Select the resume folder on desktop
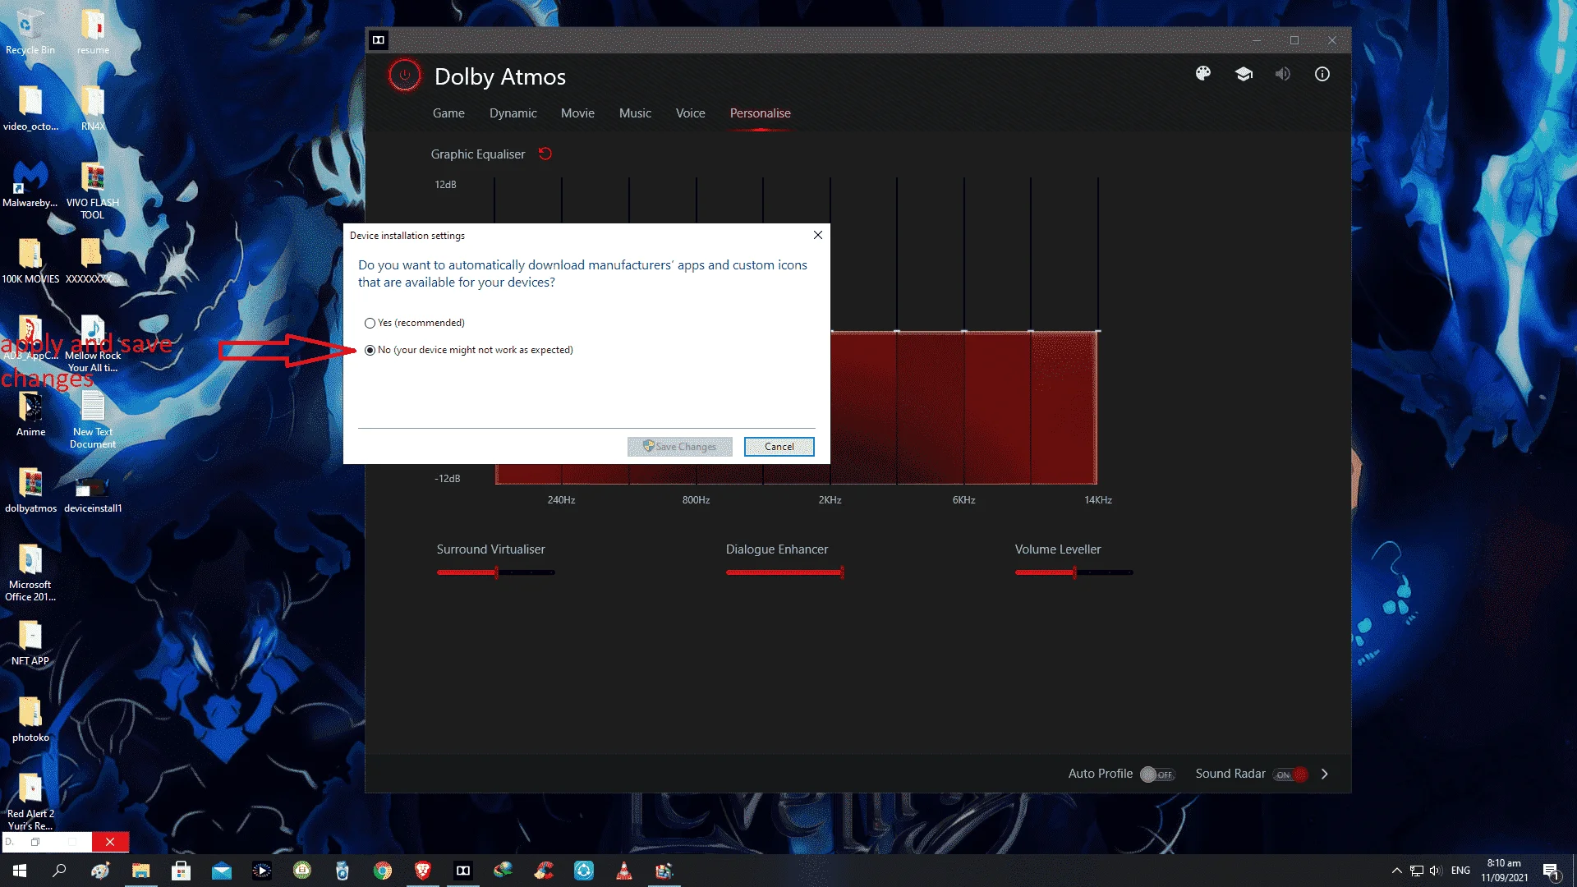 coord(93,31)
